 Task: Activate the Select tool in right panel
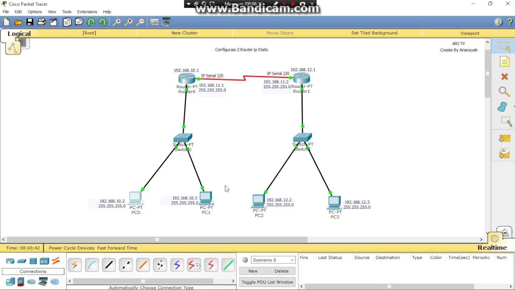(x=505, y=47)
